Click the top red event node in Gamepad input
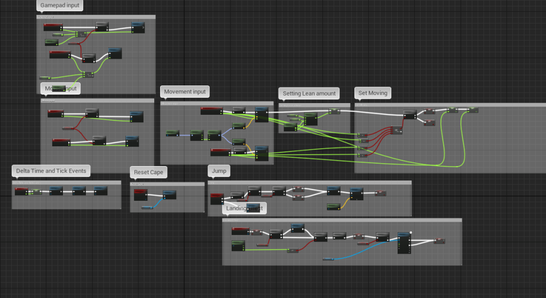 pyautogui.click(x=53, y=27)
